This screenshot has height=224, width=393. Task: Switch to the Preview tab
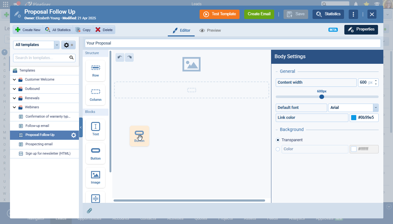(210, 30)
